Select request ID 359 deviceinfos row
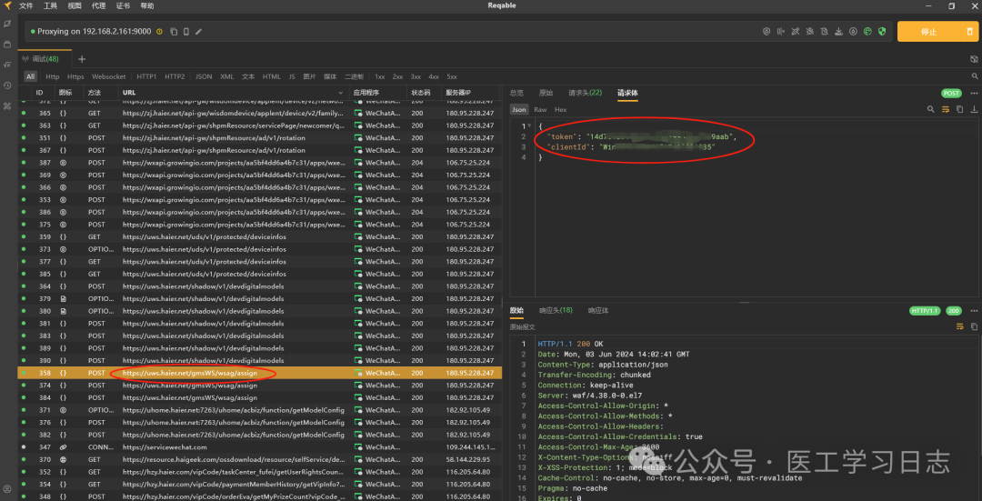Screen dimensions: 982x501 tap(260, 236)
